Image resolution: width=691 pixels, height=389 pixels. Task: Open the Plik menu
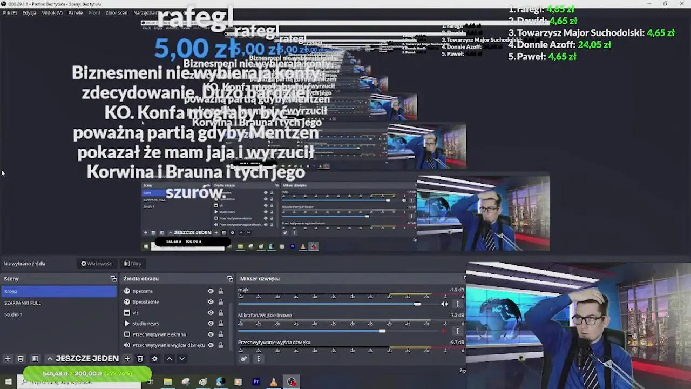[x=10, y=12]
